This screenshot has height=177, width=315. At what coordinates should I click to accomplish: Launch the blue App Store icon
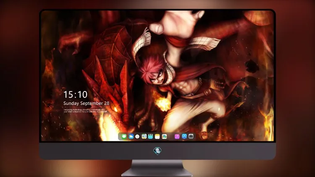click(x=184, y=136)
